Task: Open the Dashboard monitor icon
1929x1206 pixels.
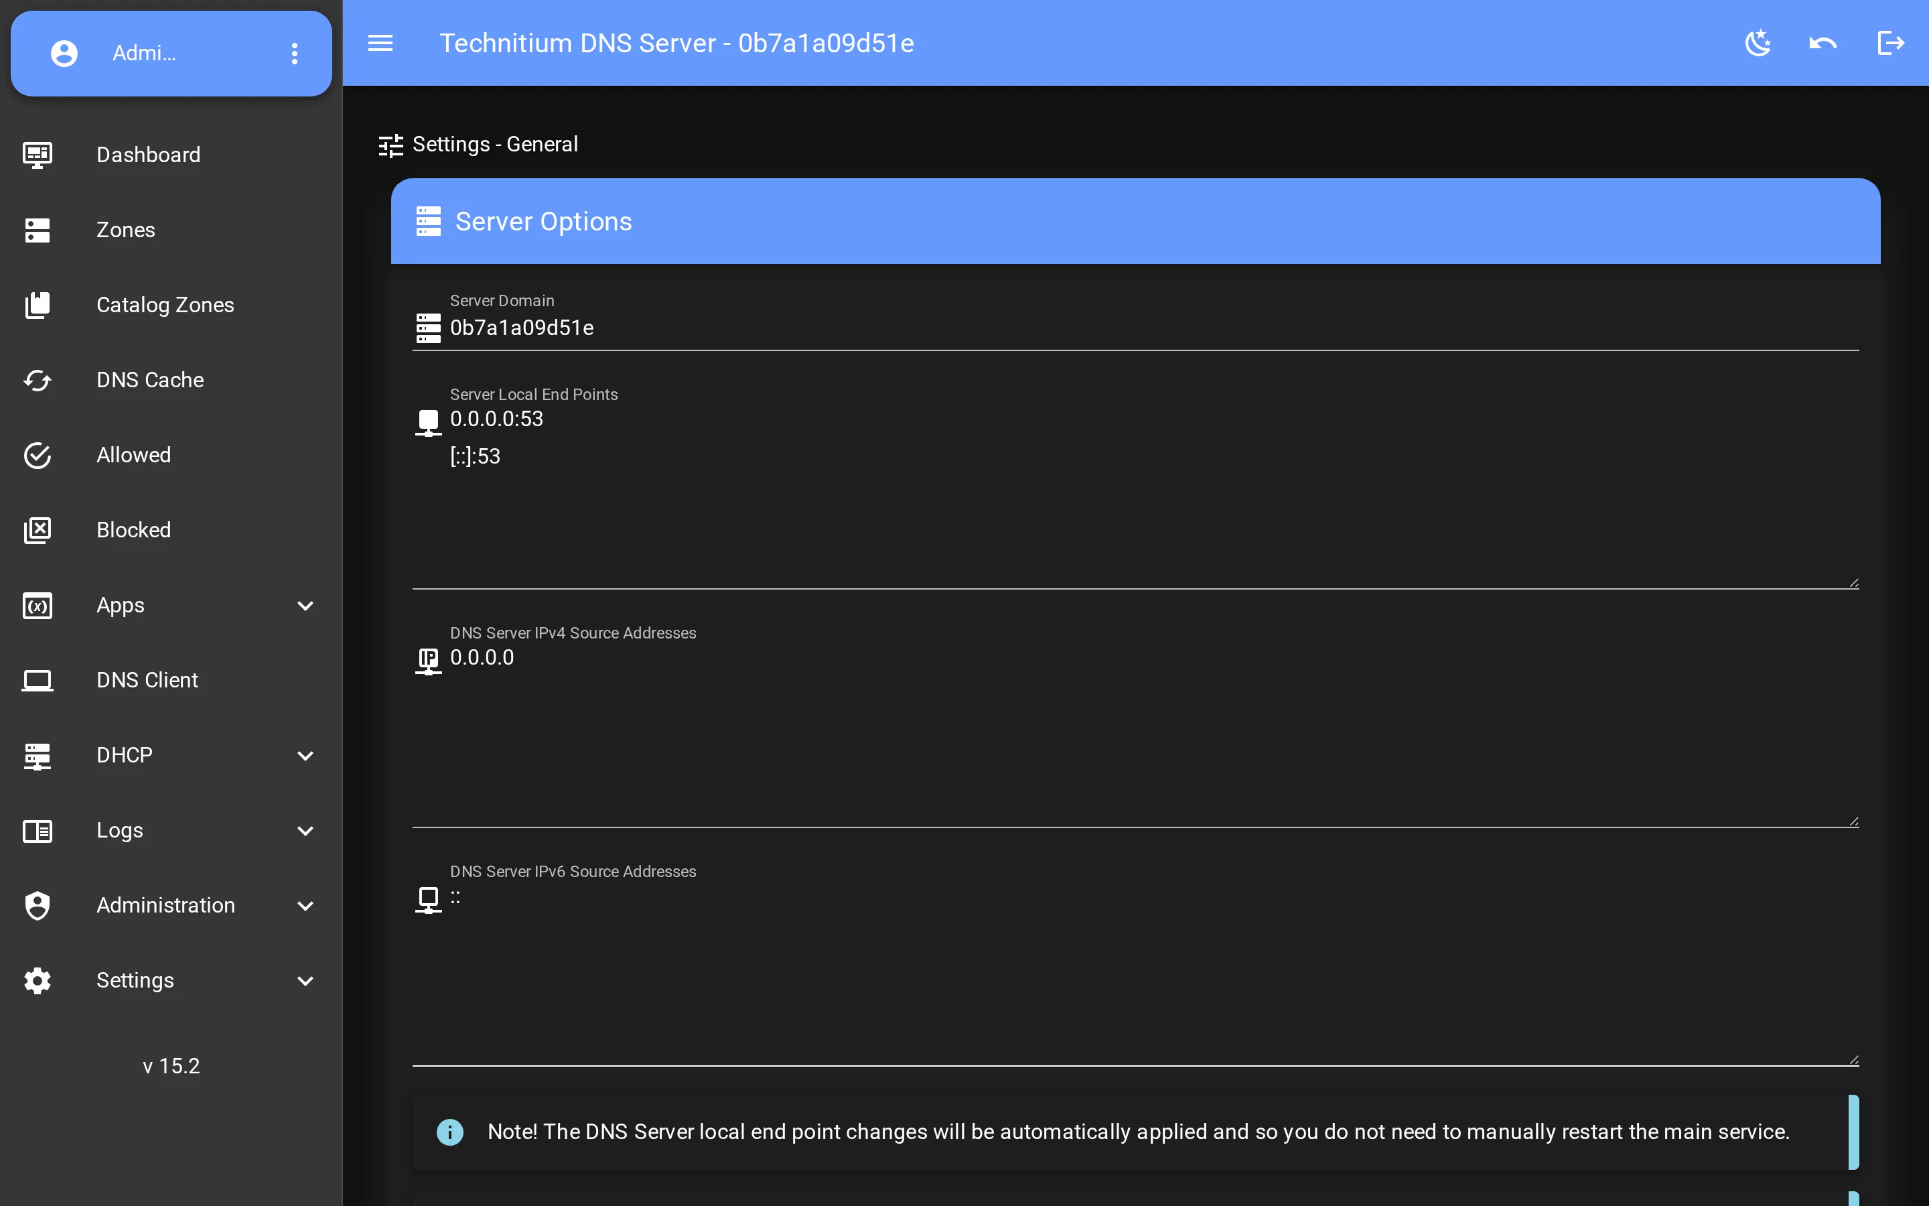Action: [38, 155]
